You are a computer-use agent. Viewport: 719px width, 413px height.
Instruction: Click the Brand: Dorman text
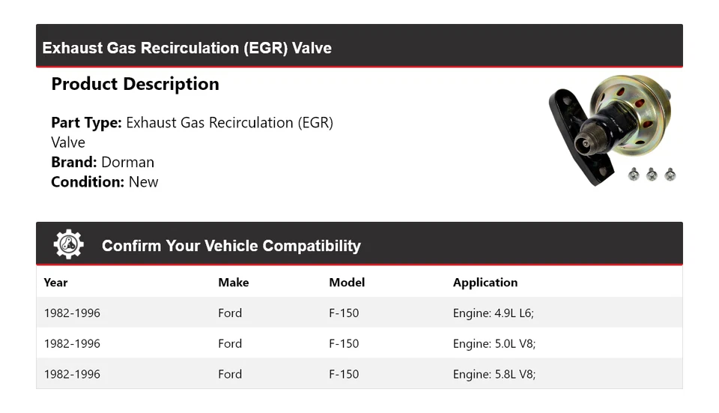point(103,162)
